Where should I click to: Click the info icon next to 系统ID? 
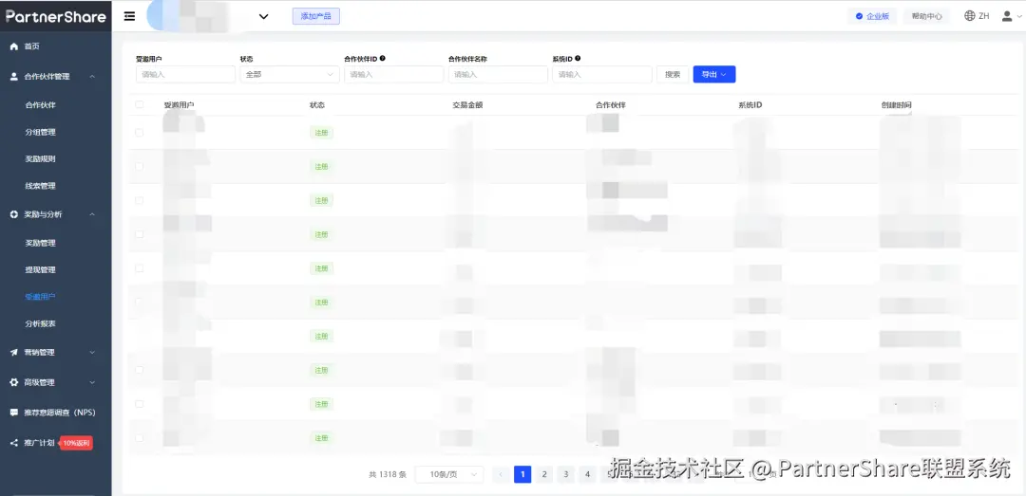(578, 58)
